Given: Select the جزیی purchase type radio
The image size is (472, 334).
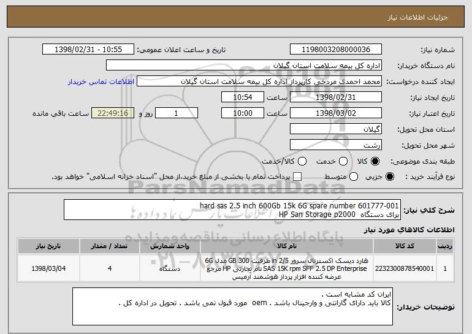Looking at the screenshot, I should tap(389, 176).
